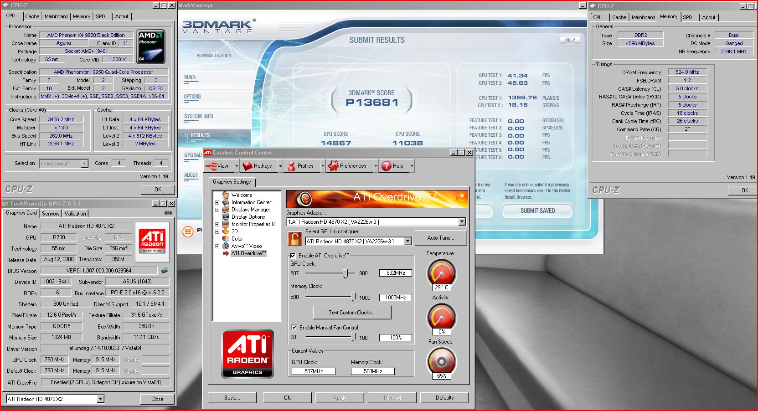The height and width of the screenshot is (411, 758).
Task: Open the View dropdown arrow
Action: tap(237, 166)
